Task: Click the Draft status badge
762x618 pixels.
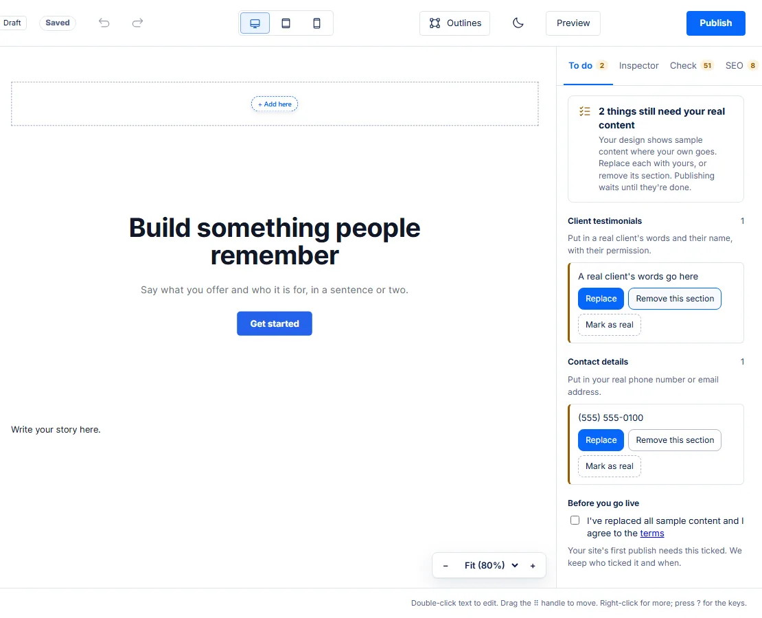Action: click(x=12, y=23)
